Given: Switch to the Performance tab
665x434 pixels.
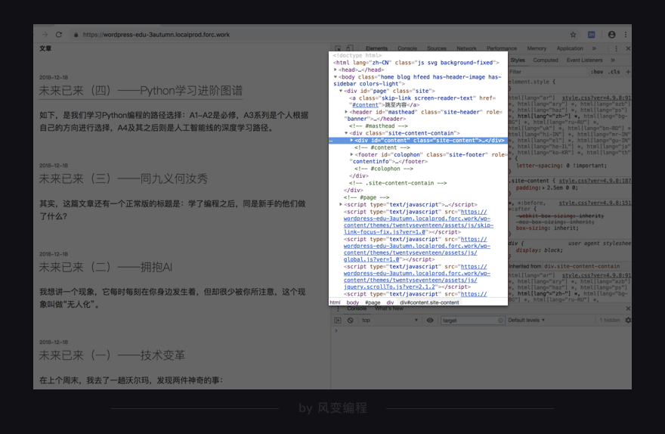Looking at the screenshot, I should coord(502,48).
